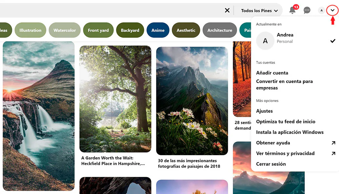Viewport: 339px width, 194px height.
Task: Click title A Garden Worth the Wait
Action: 113,161
